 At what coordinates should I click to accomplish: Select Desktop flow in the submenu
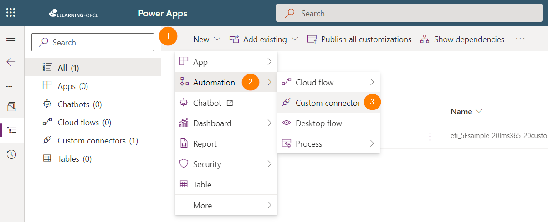328,123
